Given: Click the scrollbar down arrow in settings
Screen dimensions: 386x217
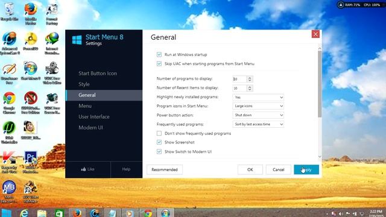Looking at the screenshot, I should click(x=320, y=157).
